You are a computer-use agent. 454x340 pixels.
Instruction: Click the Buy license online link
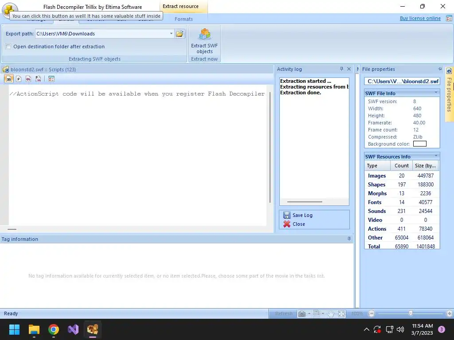point(420,18)
